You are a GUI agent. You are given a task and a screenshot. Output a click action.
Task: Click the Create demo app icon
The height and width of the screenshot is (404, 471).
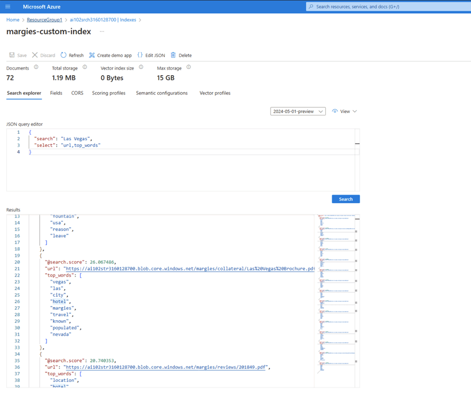(92, 55)
